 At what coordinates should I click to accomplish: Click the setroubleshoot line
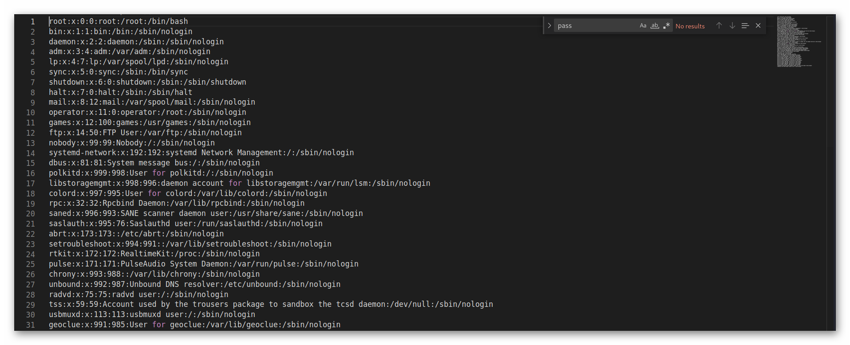point(190,244)
